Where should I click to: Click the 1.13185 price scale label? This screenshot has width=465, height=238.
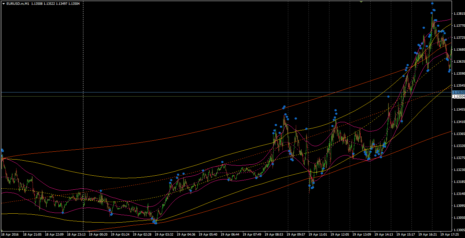pos(459,182)
